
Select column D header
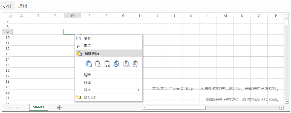point(72,16)
